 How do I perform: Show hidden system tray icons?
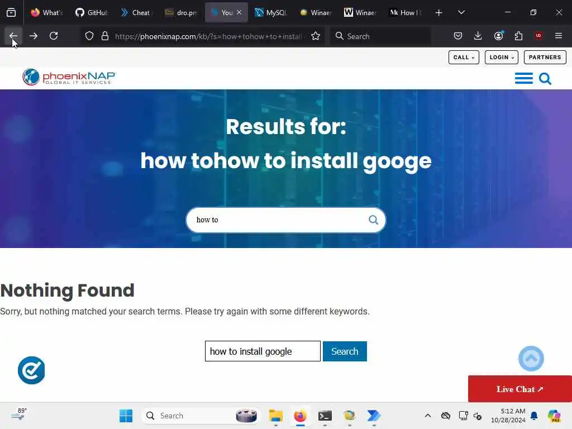(x=427, y=416)
